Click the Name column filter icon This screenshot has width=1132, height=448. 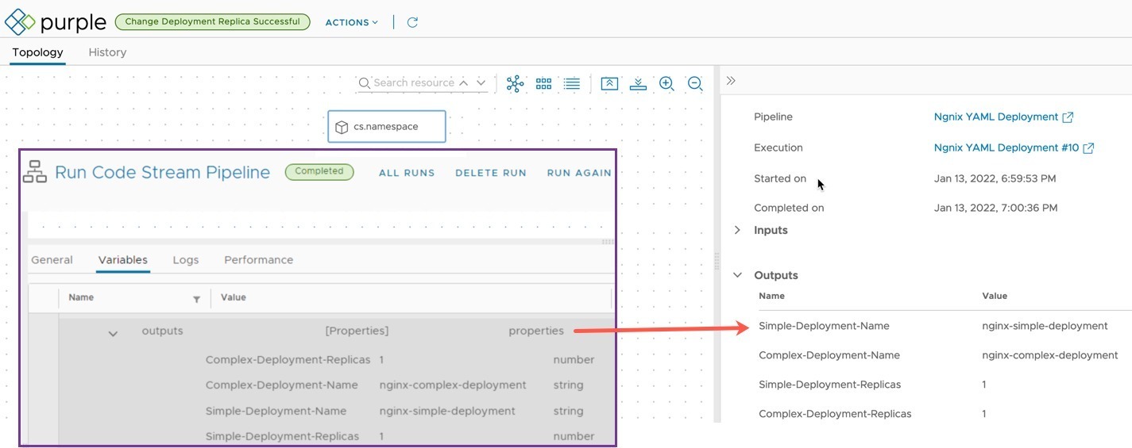(x=196, y=299)
